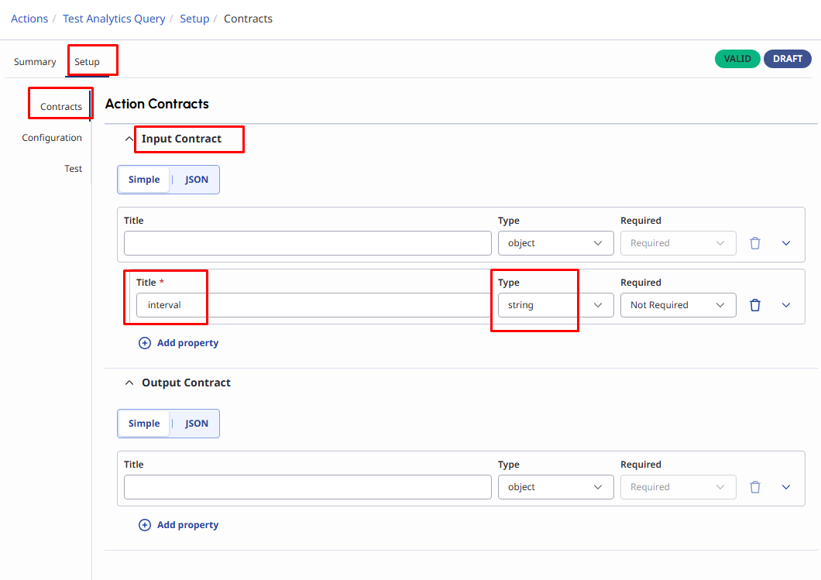The image size is (821, 580).
Task: Switch Input Contract view to JSON
Action: [197, 180]
